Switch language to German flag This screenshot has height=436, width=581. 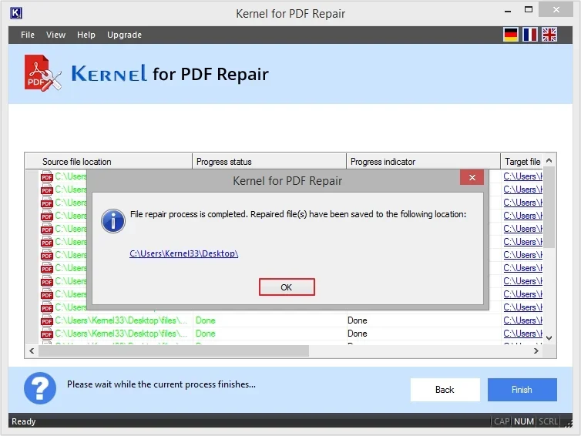511,35
